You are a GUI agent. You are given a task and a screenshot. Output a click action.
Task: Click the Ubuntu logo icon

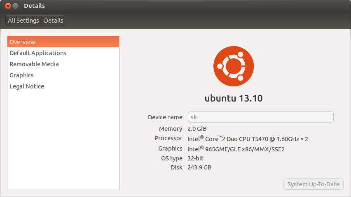(x=234, y=66)
